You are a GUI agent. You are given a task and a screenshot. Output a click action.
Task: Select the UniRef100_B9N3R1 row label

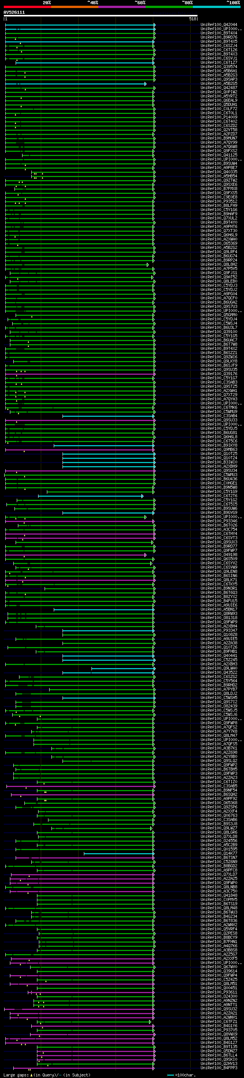pyautogui.click(x=219, y=589)
